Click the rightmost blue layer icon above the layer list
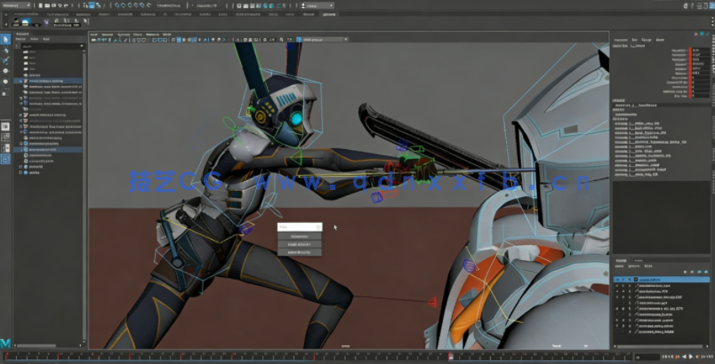 point(705,272)
